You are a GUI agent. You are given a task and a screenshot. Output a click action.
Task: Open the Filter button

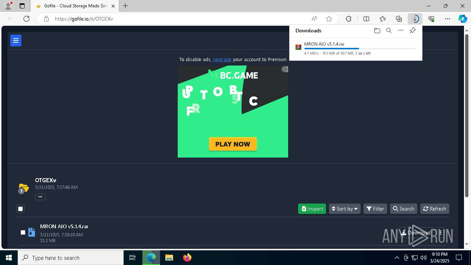point(375,209)
